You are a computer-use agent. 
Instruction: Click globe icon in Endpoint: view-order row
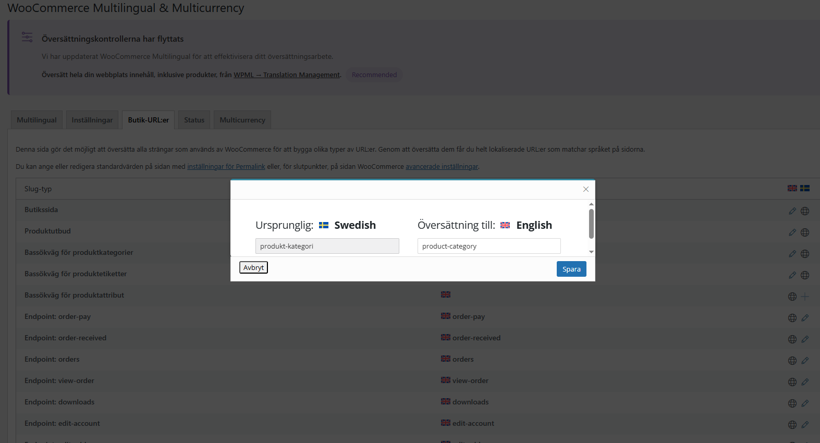click(792, 382)
